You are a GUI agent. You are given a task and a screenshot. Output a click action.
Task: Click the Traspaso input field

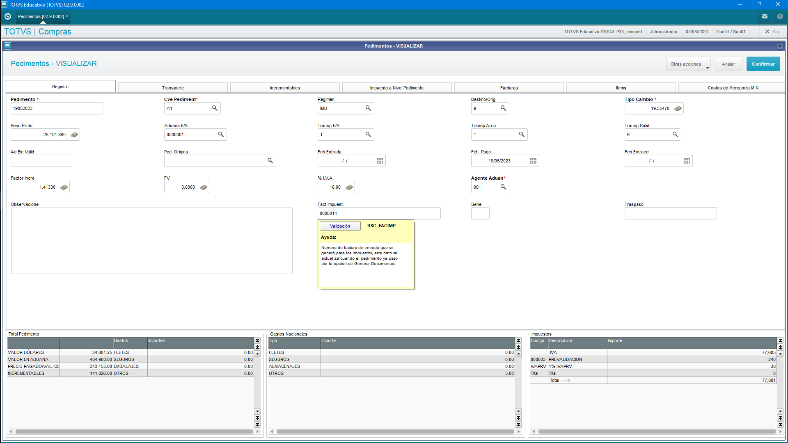[x=671, y=213]
